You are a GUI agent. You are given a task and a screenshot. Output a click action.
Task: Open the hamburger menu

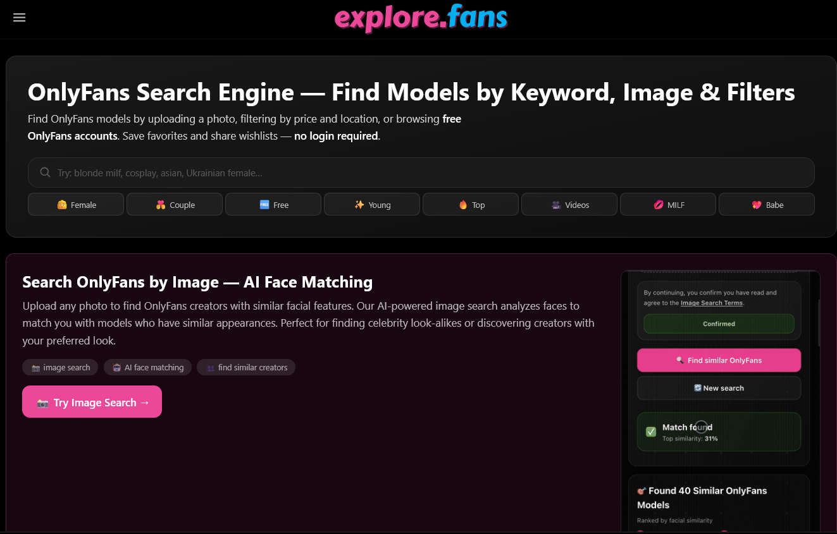click(x=20, y=18)
